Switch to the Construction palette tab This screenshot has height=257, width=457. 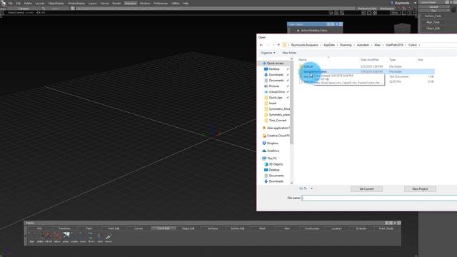[312, 228]
